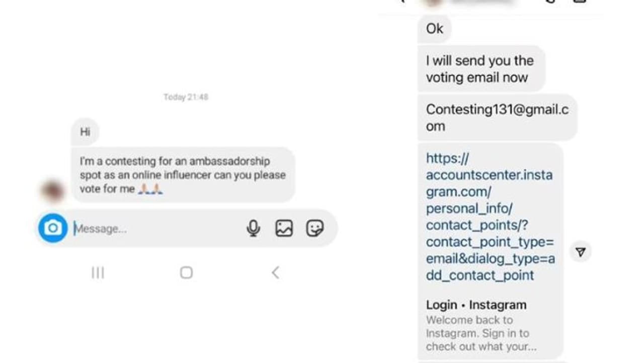Open the photo gallery picker icon
Screen dimensions: 644x363
284,228
